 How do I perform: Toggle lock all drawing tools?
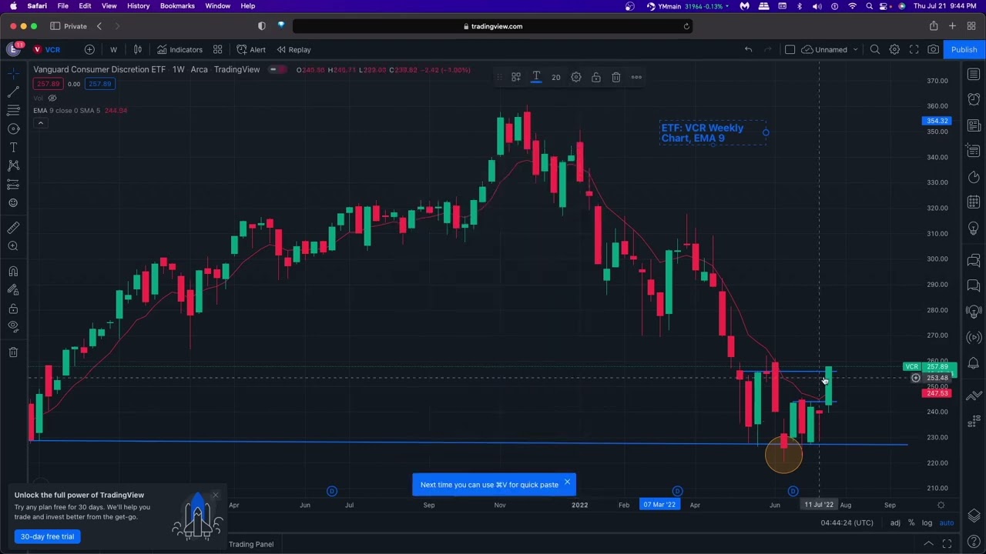click(x=13, y=309)
